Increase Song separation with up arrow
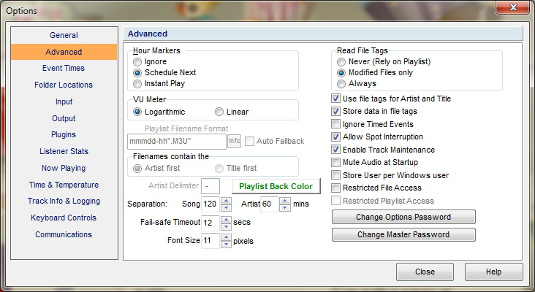This screenshot has width=535, height=292. (226, 201)
